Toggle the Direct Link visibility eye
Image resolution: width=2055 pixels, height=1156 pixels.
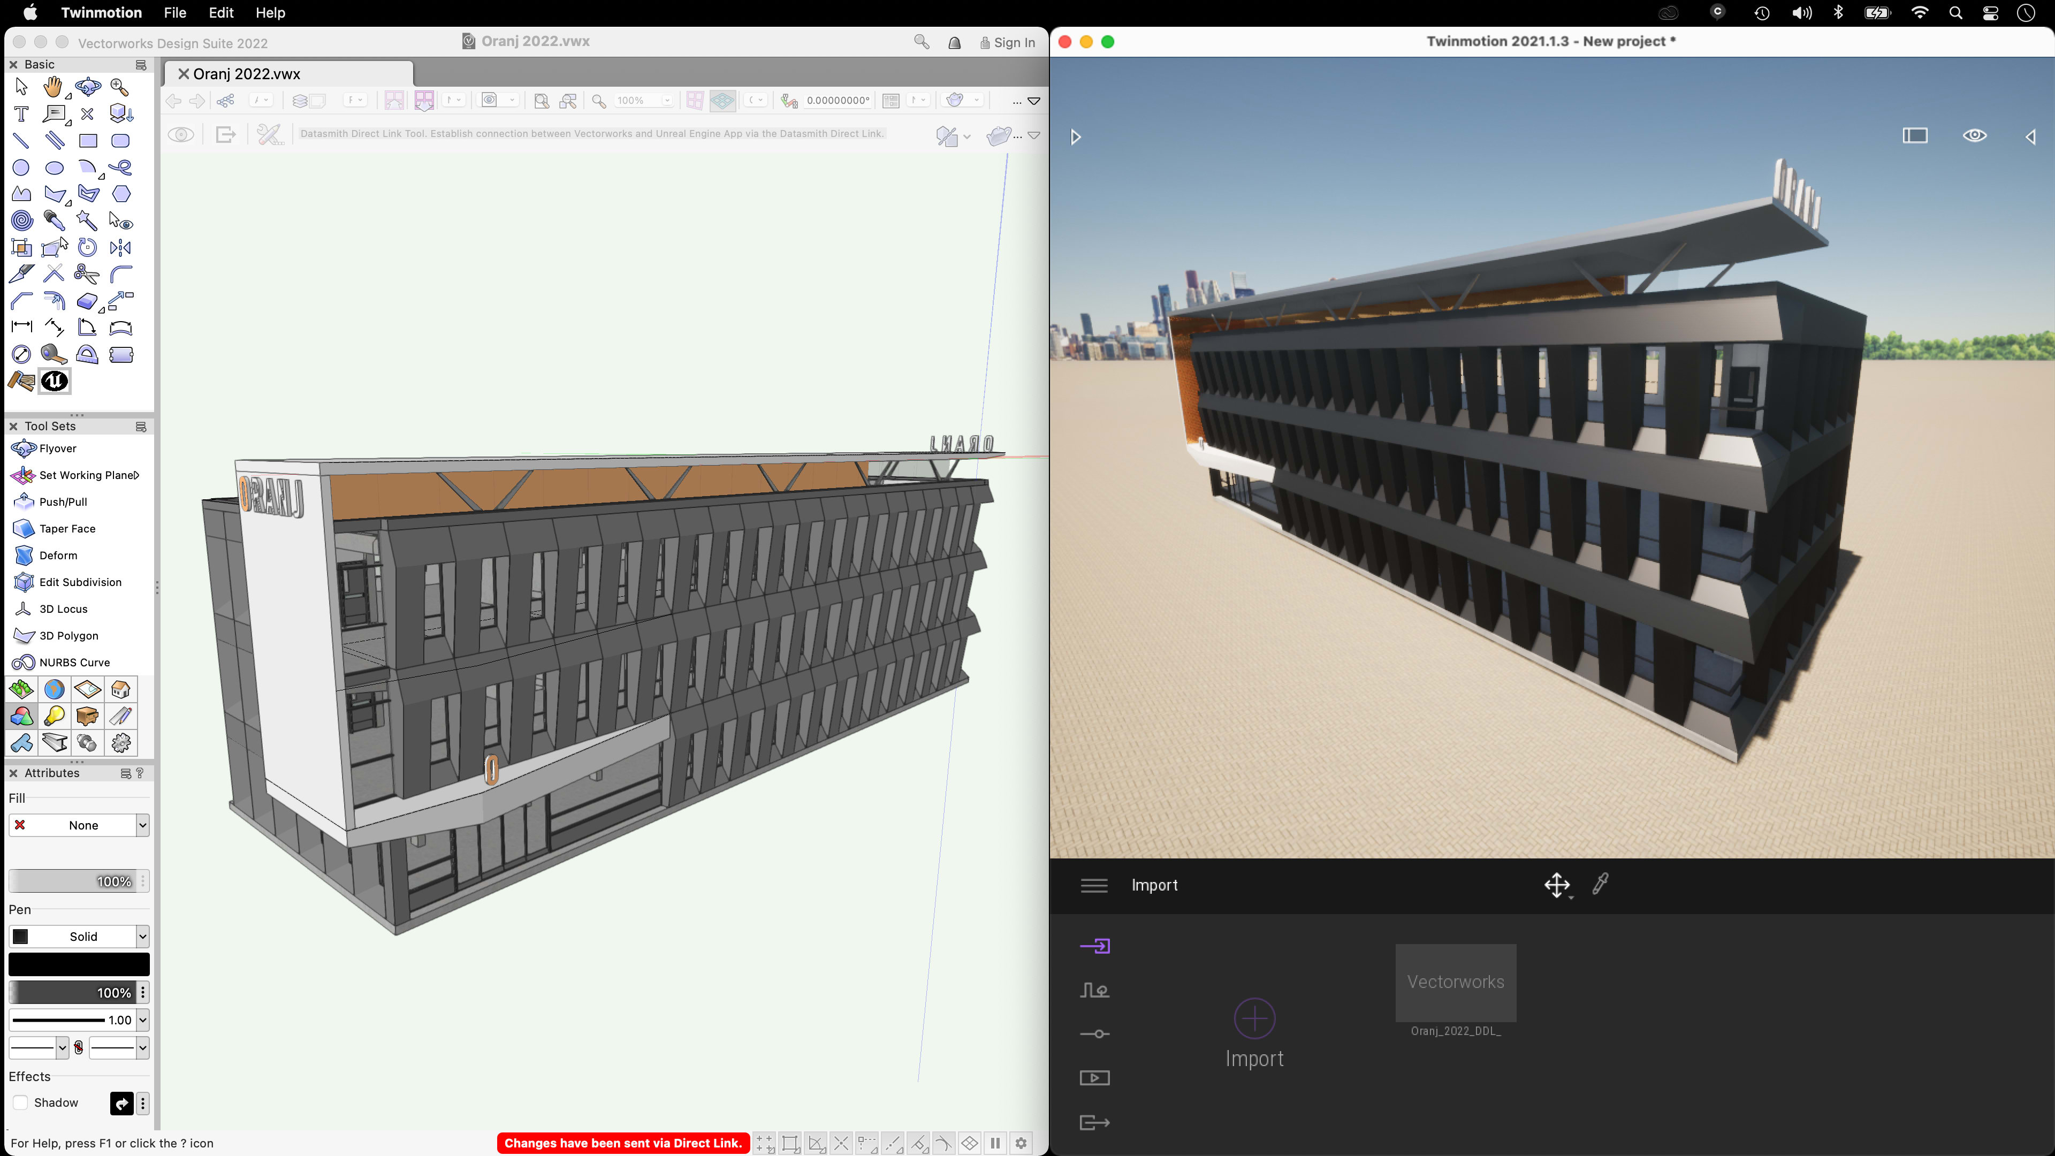click(x=181, y=135)
